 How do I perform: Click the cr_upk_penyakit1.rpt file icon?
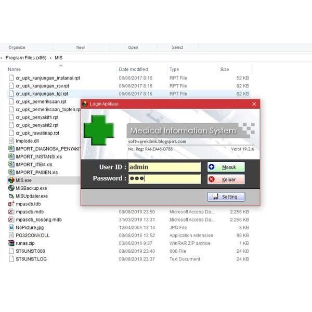[x=11, y=117]
